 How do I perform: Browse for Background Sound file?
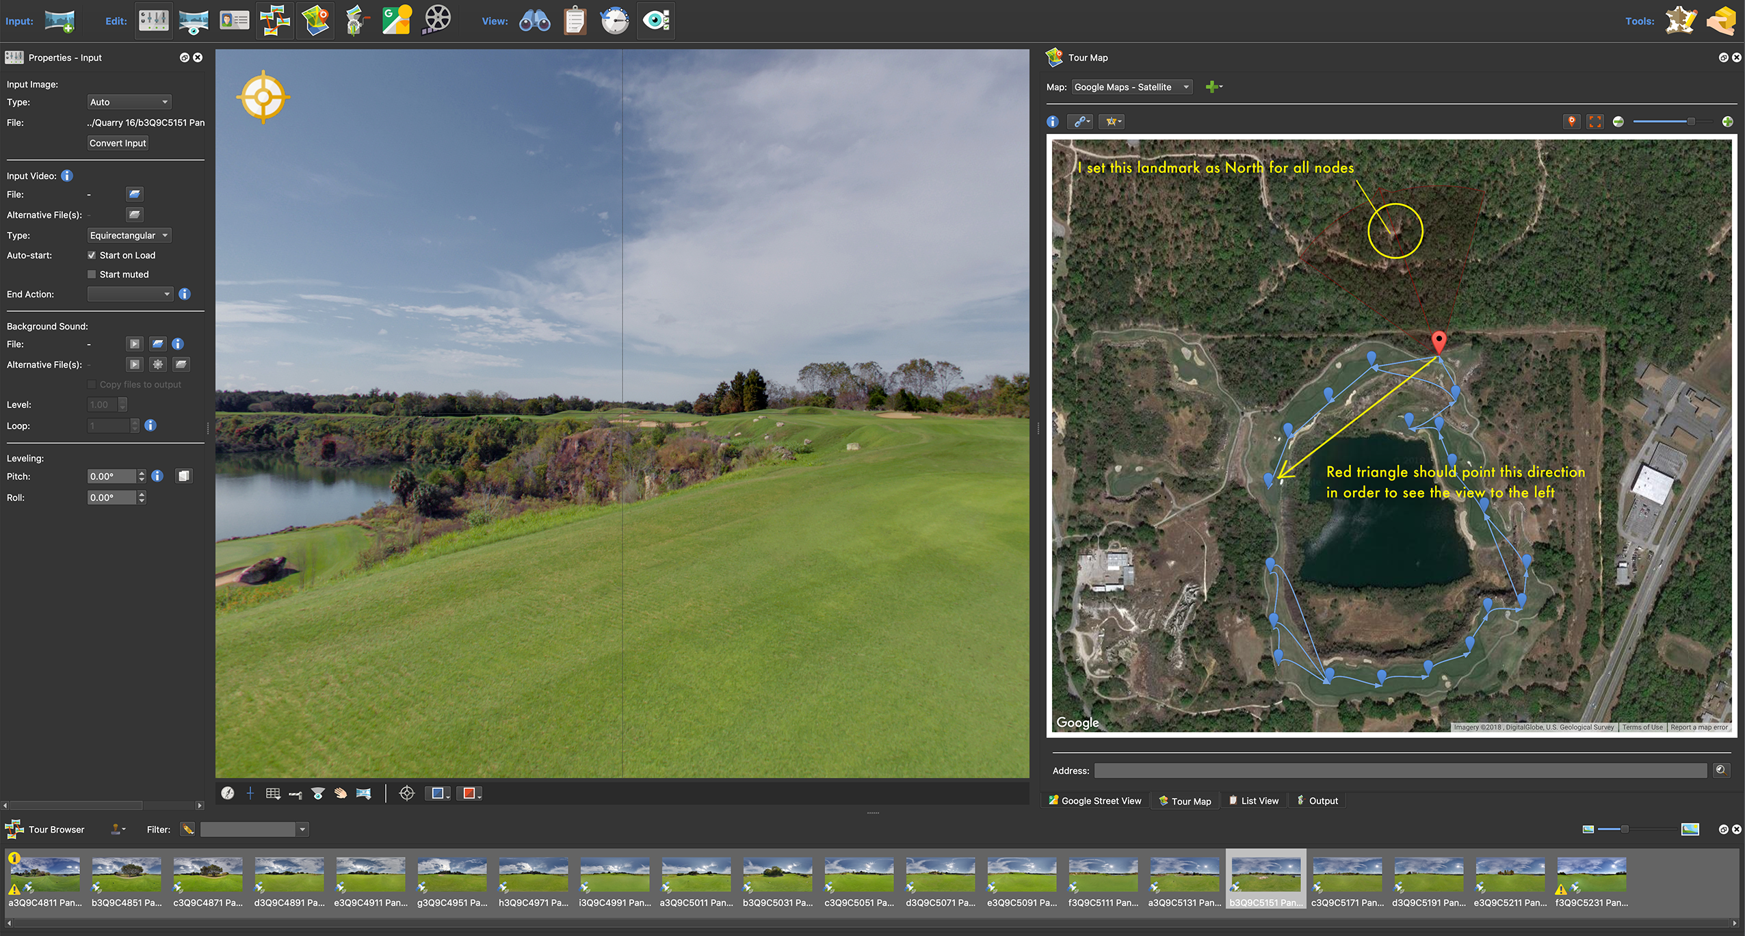157,344
